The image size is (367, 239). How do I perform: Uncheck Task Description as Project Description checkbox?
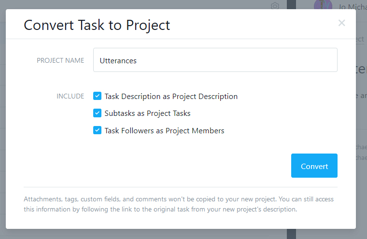tap(97, 96)
